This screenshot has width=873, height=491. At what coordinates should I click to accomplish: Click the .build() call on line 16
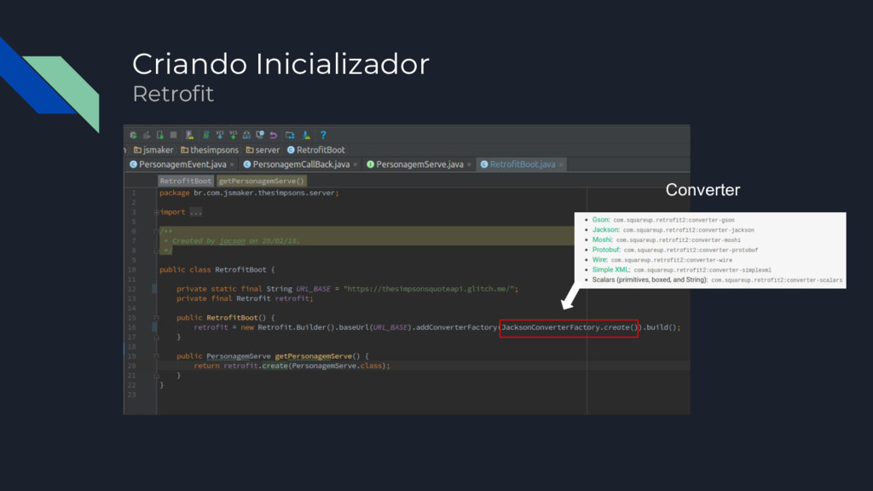[661, 327]
